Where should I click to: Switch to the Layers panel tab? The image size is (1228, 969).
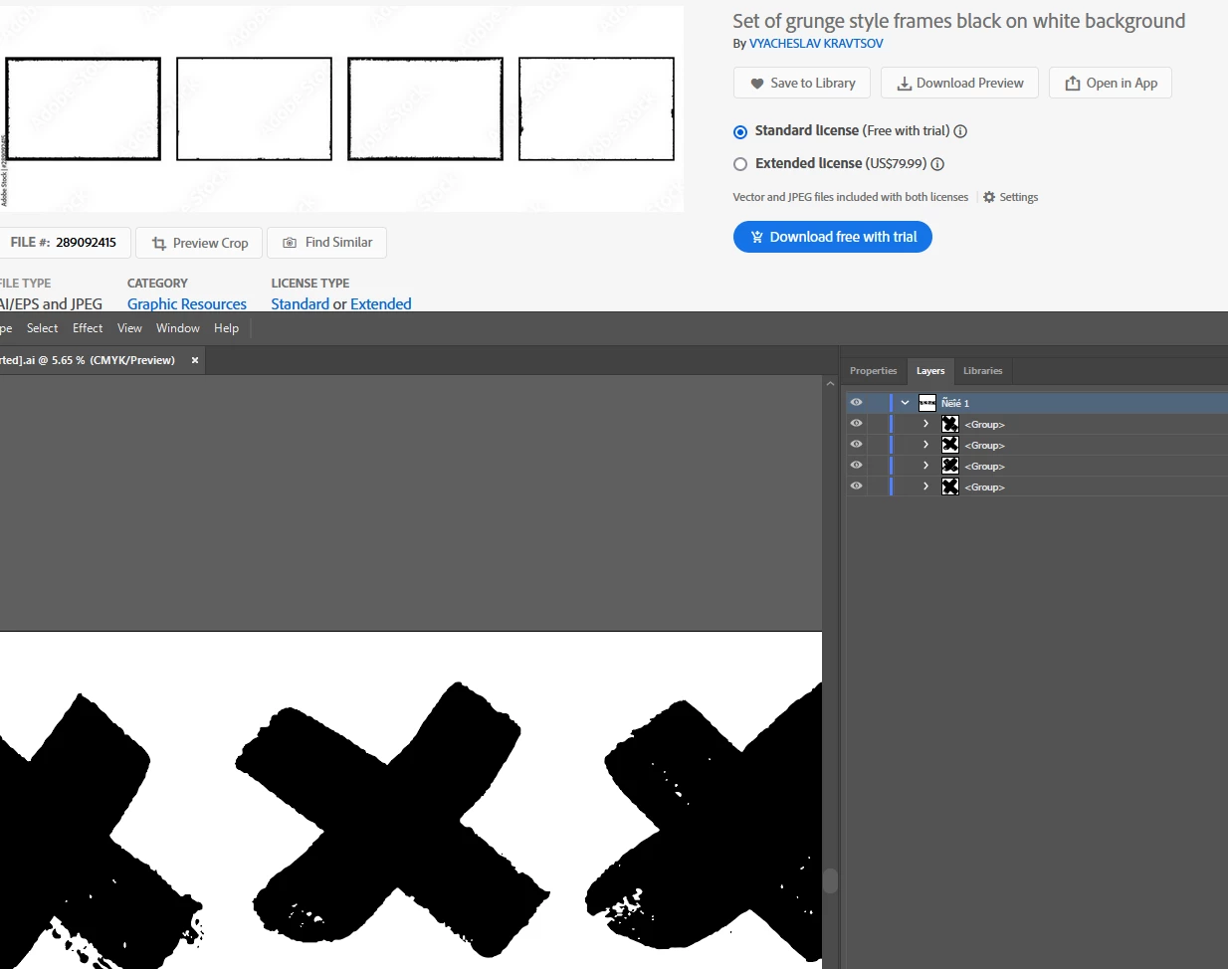pyautogui.click(x=930, y=371)
